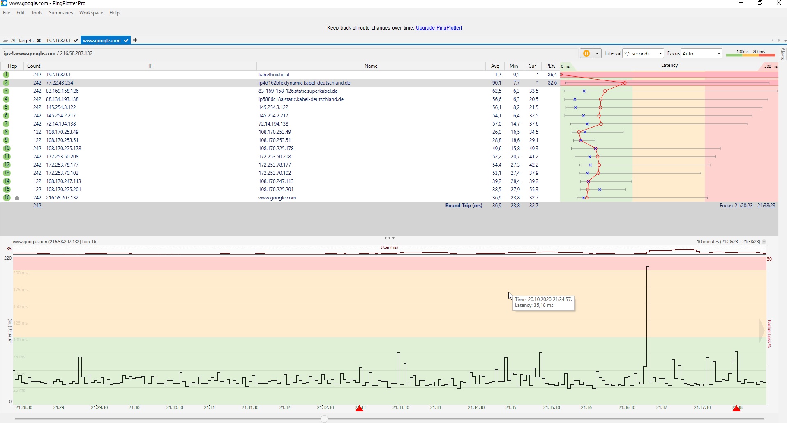
Task: Click the timeline scroll slider handle
Action: point(324,419)
